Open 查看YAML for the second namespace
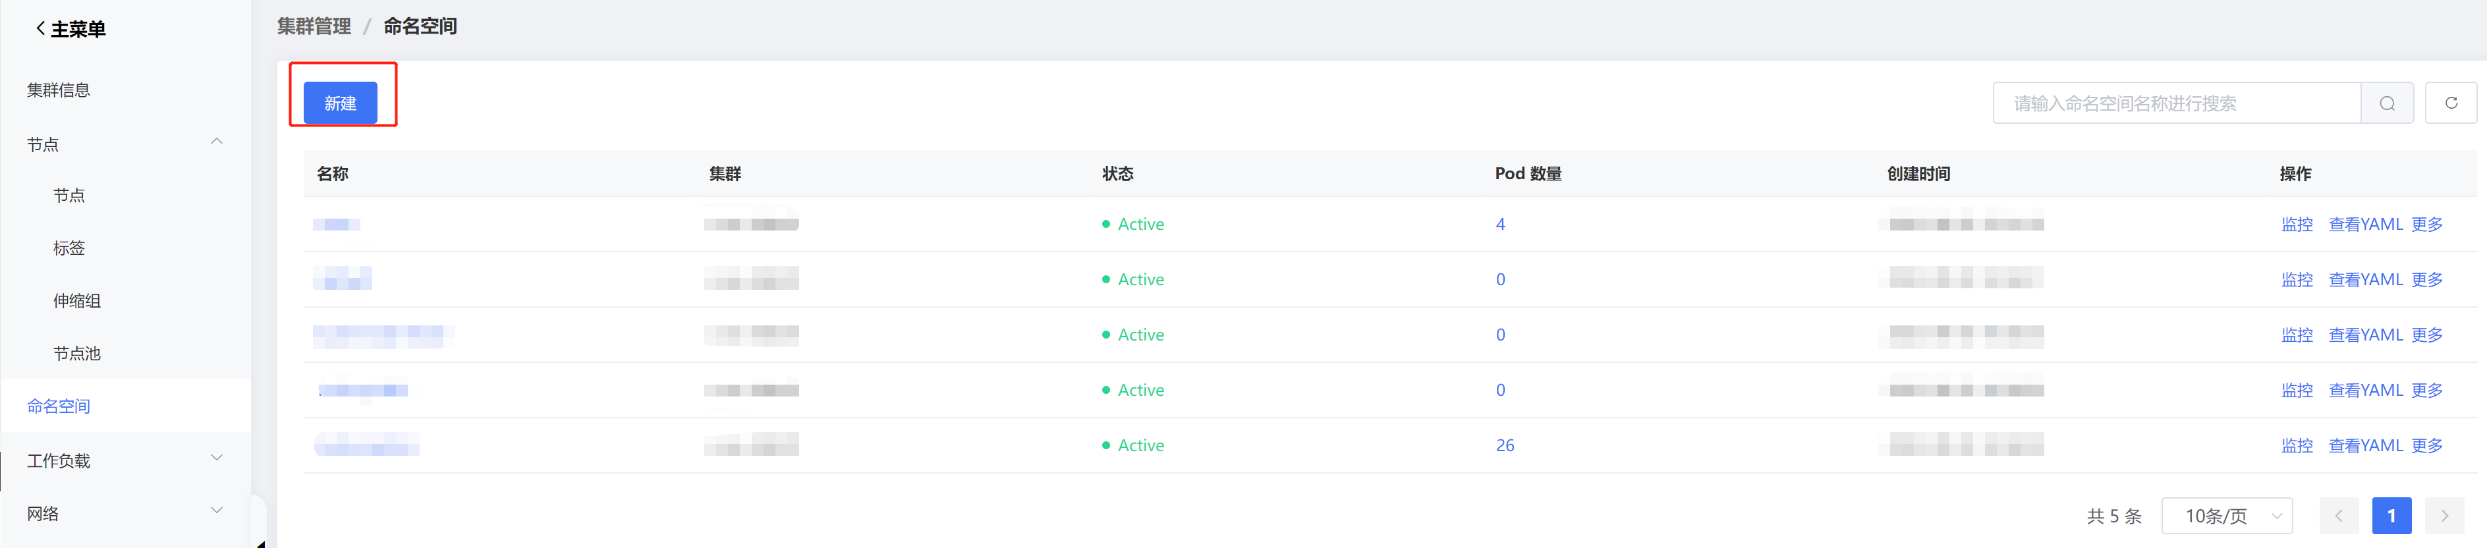Image resolution: width=2487 pixels, height=548 pixels. pos(2365,280)
